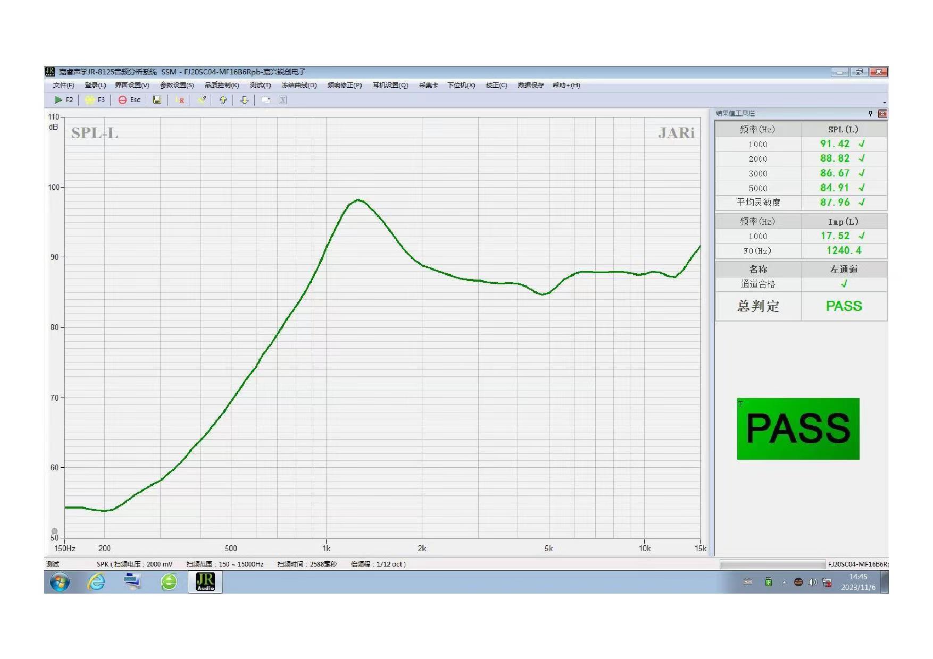Open the Windows Start button

[60, 582]
